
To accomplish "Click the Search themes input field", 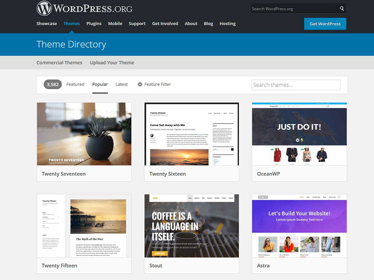I will click(x=296, y=85).
